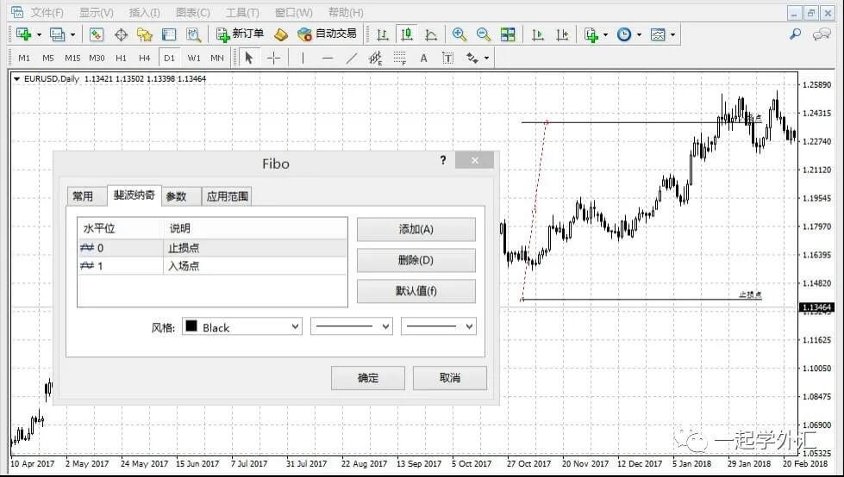844x477 pixels.
Task: Switch timeframe to W1
Action: (194, 58)
